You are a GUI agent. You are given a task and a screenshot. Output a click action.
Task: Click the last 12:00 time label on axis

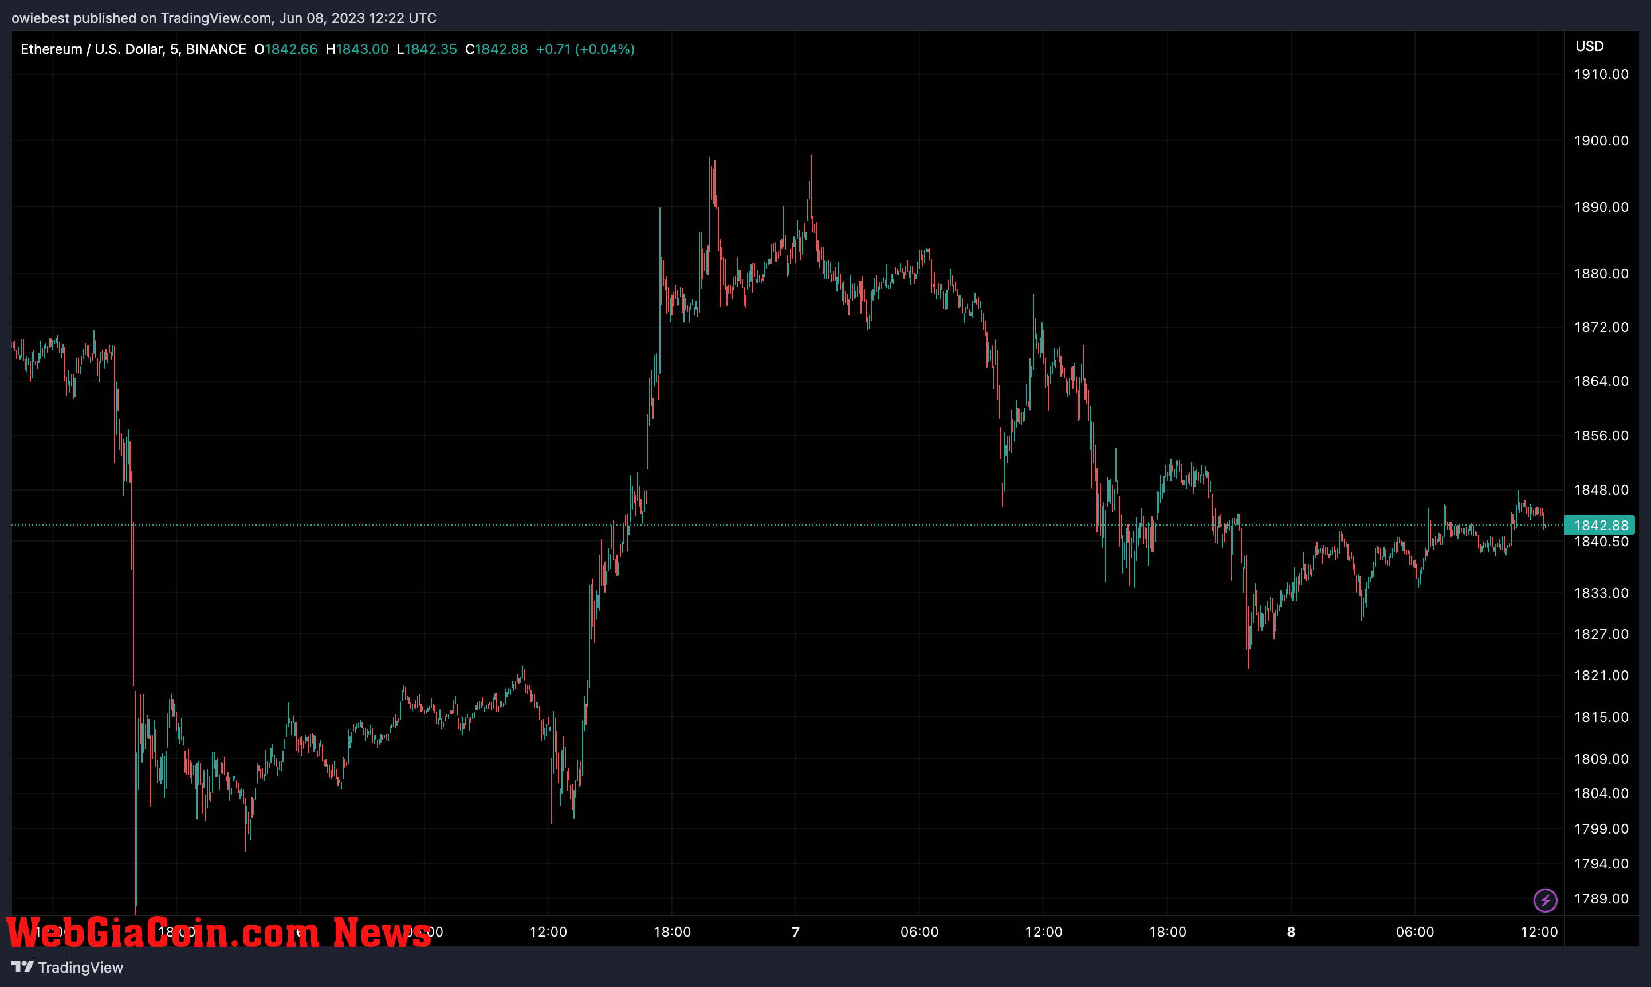pyautogui.click(x=1539, y=933)
